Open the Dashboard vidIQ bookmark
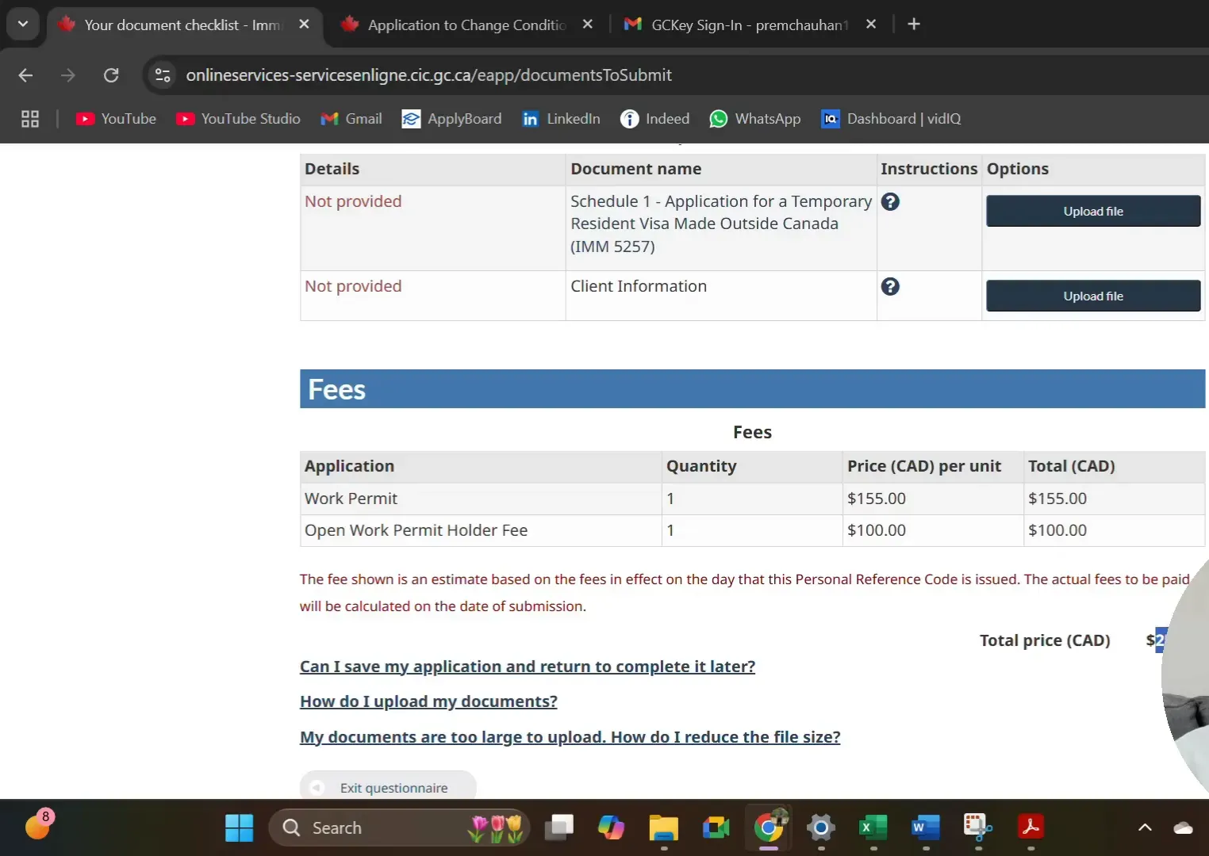This screenshot has height=856, width=1209. click(891, 119)
